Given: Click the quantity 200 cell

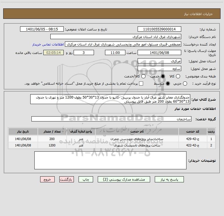Looking at the screenshot, I should [52, 139].
